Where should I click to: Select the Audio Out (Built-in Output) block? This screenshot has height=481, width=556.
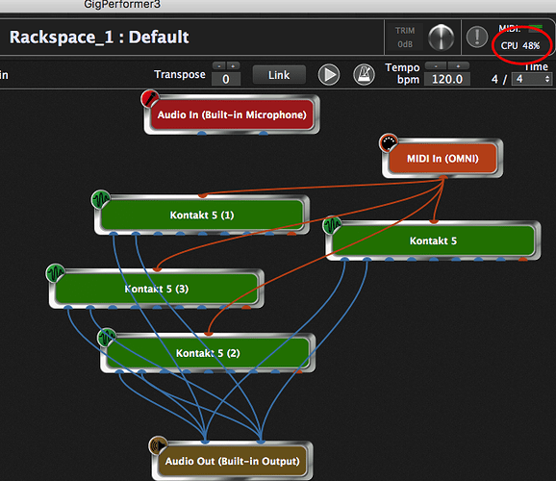232,461
